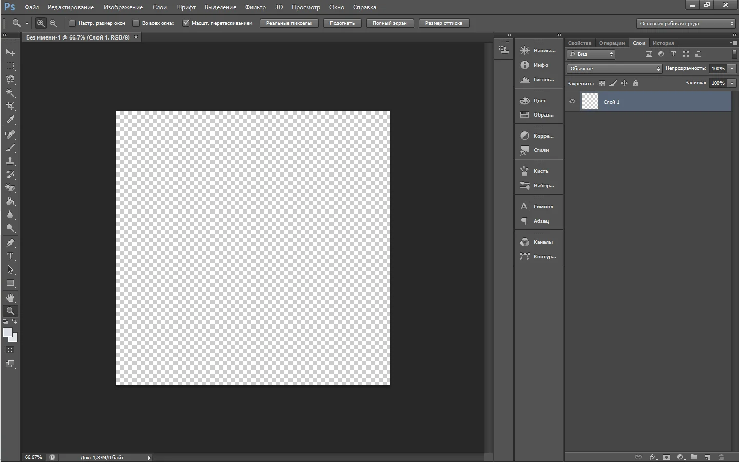Select the Crop tool
This screenshot has height=462, width=739.
10,106
